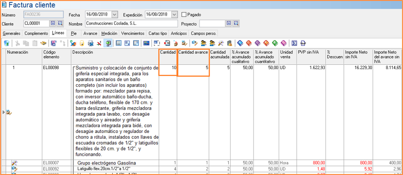Open the Campos perso. tab
This screenshot has width=403, height=175.
coord(204,33)
